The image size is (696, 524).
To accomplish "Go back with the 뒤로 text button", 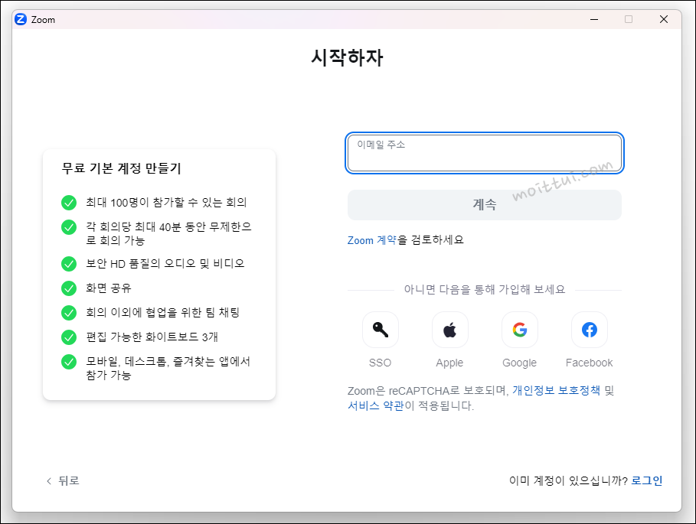I will point(69,480).
